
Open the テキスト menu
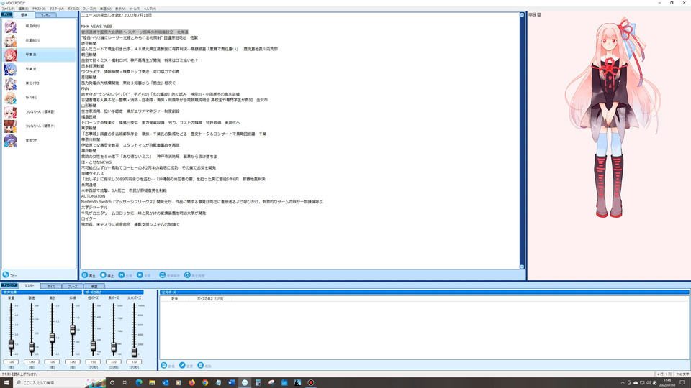tap(39, 9)
